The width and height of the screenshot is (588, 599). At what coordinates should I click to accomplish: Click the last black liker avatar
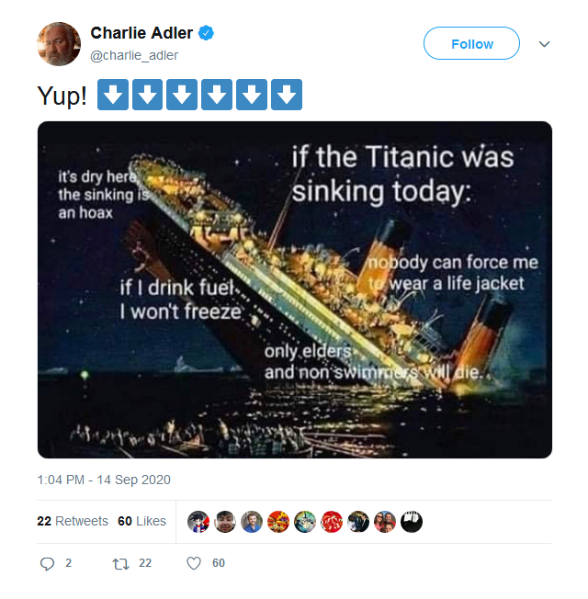point(412,522)
